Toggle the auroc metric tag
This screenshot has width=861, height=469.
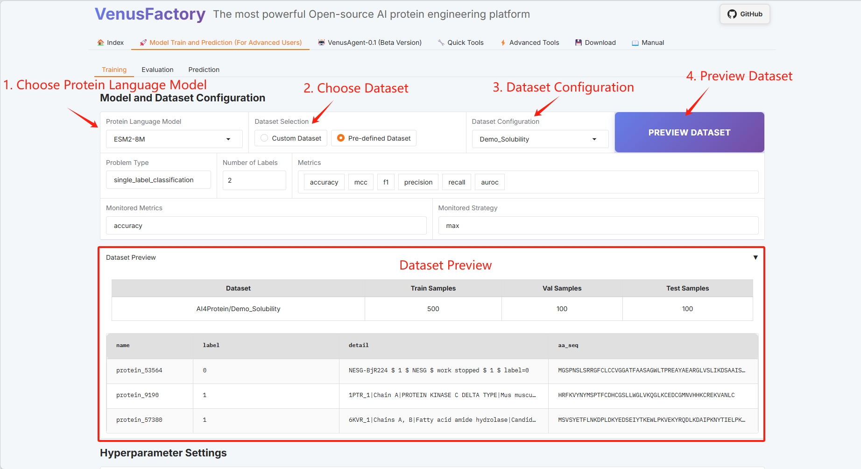489,182
